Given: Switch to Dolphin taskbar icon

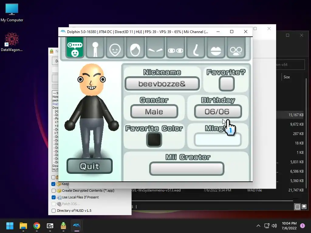Looking at the screenshot, I should pyautogui.click(x=77, y=226).
